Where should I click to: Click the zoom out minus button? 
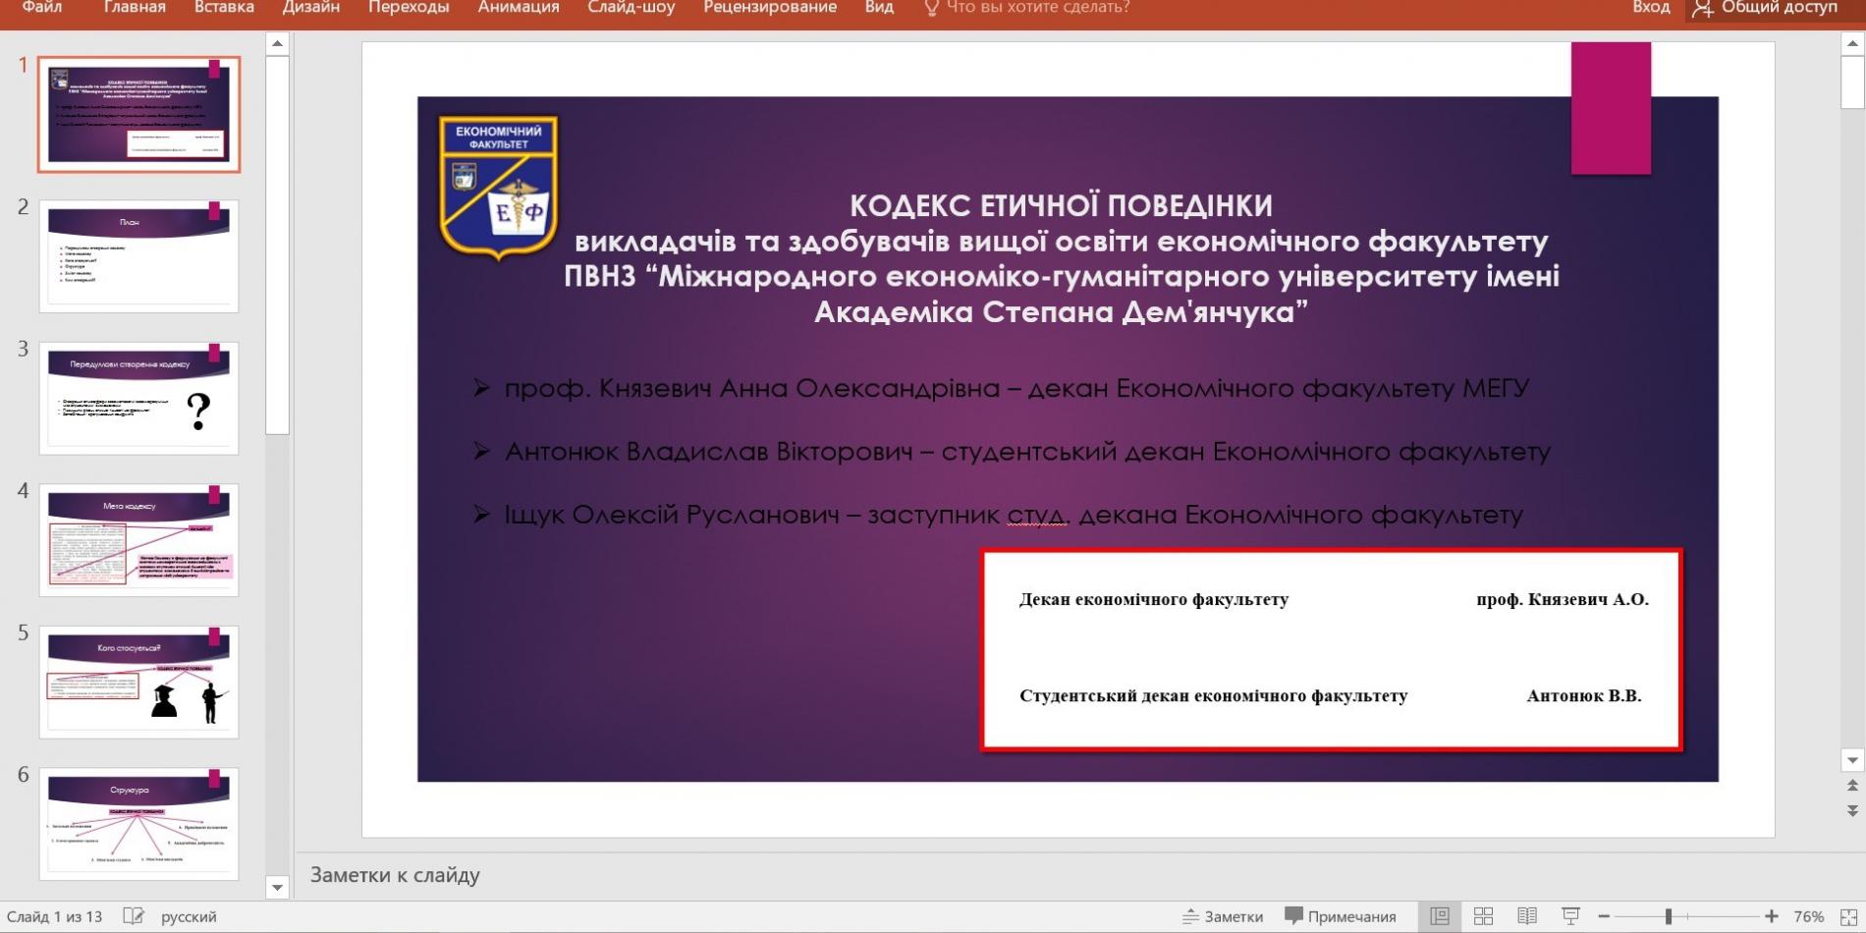[1604, 916]
